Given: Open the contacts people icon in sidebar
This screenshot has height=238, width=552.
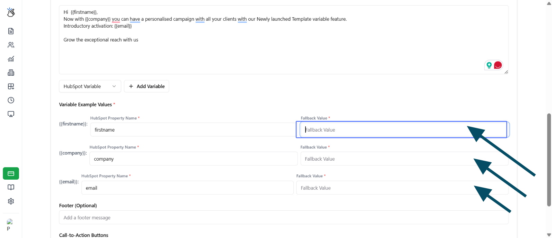Looking at the screenshot, I should [11, 45].
